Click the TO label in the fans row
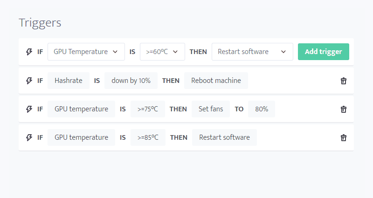This screenshot has height=198, width=373. point(239,109)
